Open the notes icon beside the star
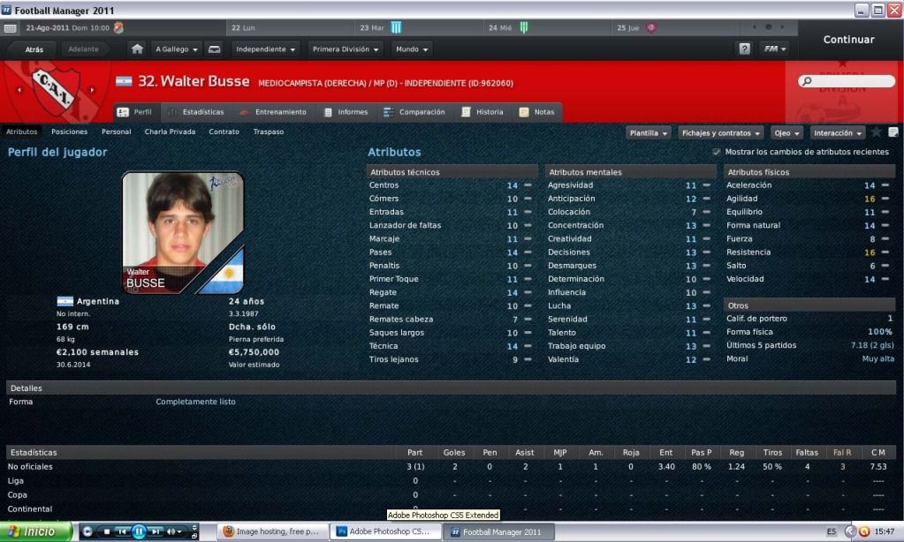This screenshot has height=542, width=904. [893, 132]
